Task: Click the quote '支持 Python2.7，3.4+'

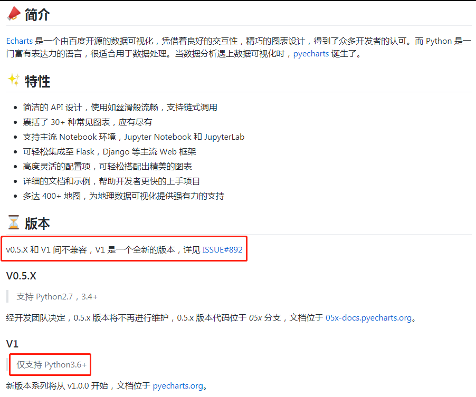Action: tap(57, 297)
